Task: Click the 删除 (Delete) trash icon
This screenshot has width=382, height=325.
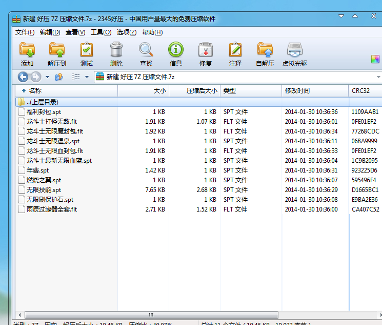Action: (x=116, y=54)
